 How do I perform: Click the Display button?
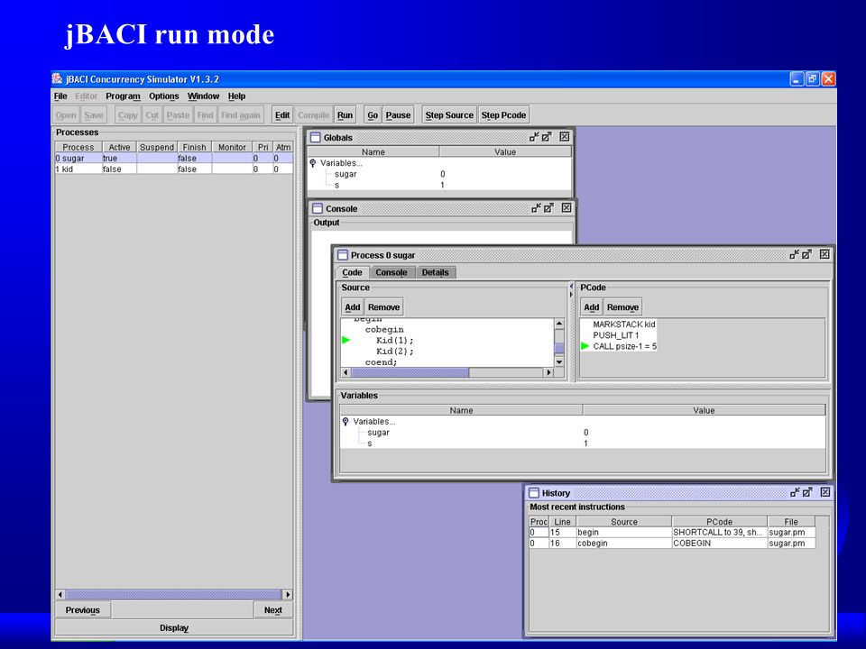[174, 627]
